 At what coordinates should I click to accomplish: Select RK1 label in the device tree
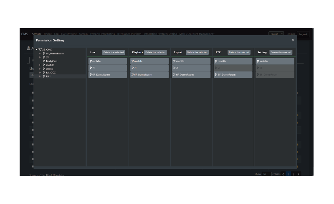point(48,76)
